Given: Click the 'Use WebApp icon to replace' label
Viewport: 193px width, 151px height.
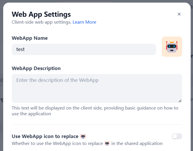Looking at the screenshot, I should (x=45, y=136).
